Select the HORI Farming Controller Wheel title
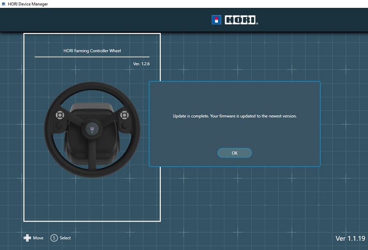The height and width of the screenshot is (250, 368). 92,51
